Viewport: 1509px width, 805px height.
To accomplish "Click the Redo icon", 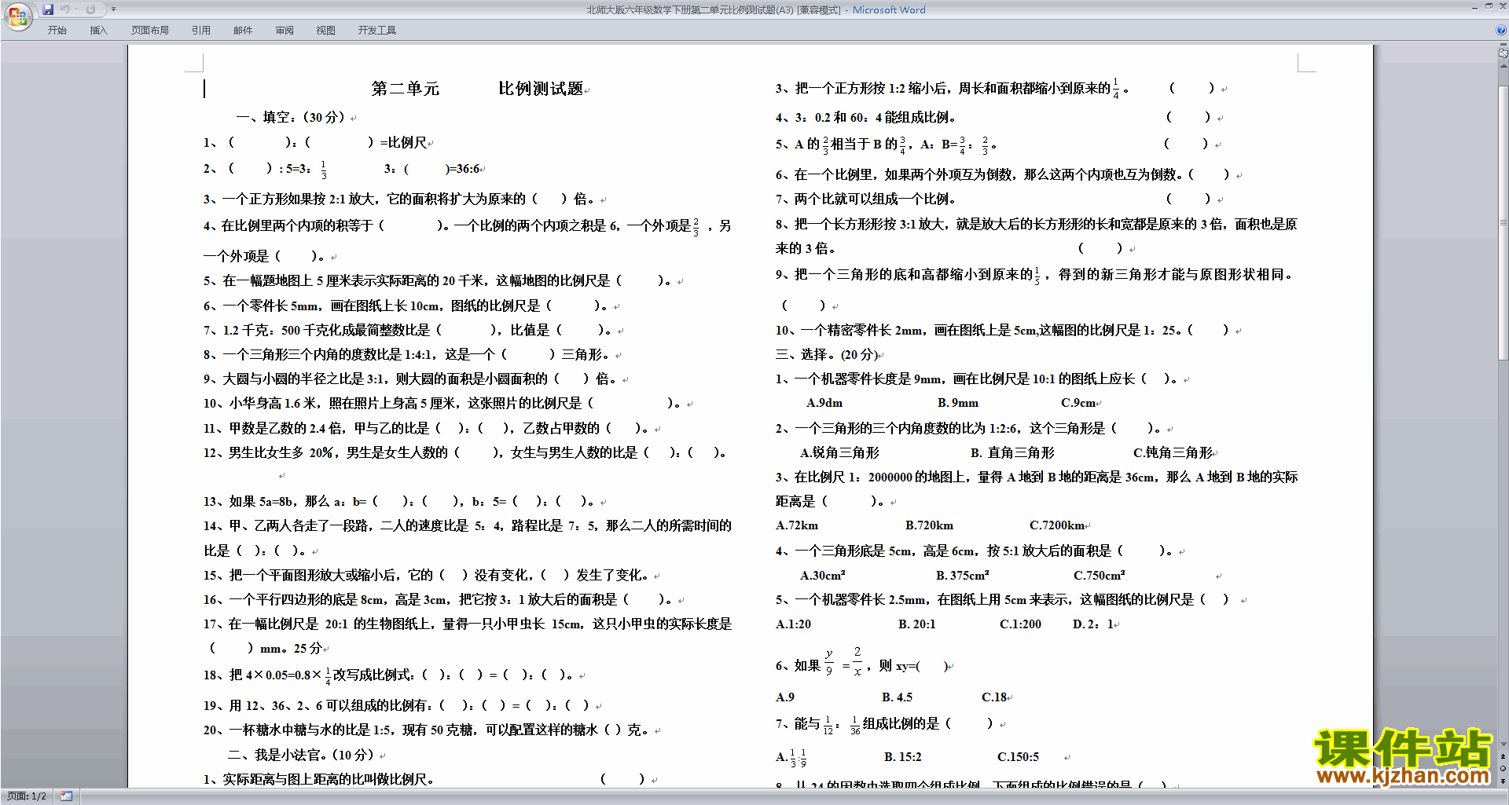I will tap(90, 9).
